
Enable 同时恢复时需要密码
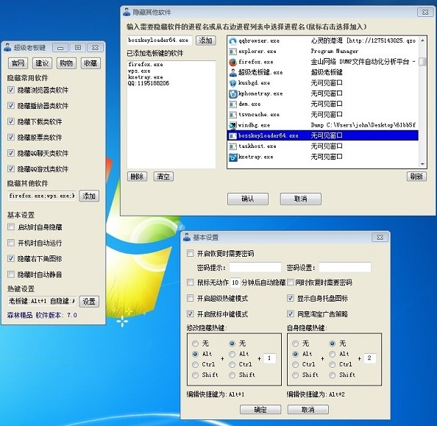291,282
